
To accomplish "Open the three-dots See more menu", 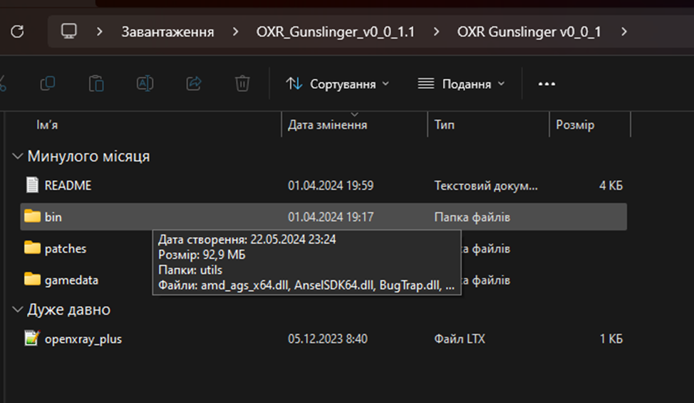I will 547,83.
